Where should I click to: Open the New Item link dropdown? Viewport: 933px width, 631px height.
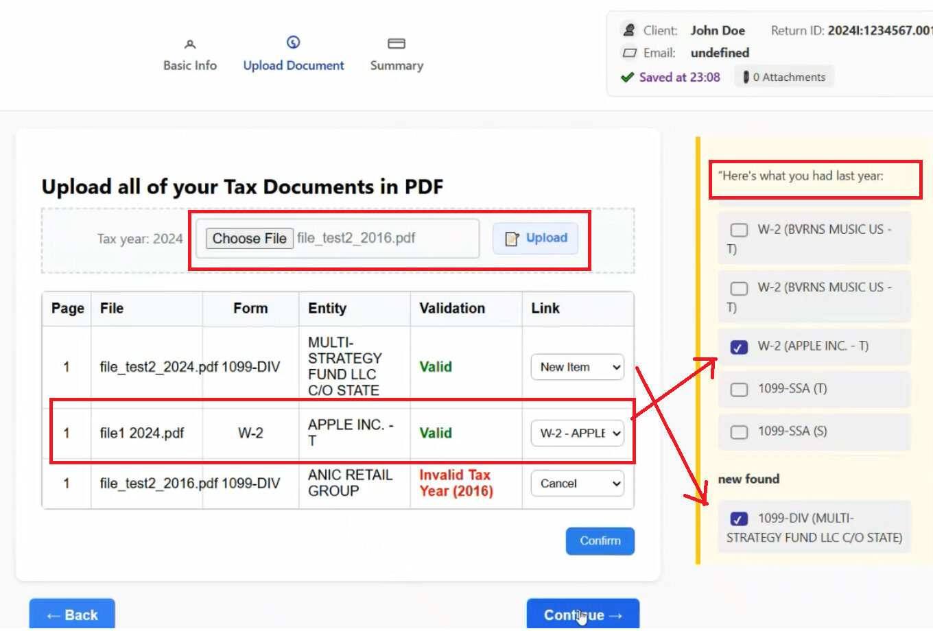pos(577,367)
